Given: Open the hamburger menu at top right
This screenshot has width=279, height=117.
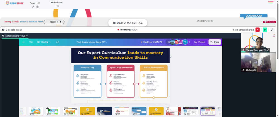Looking at the screenshot, I should (x=271, y=3).
